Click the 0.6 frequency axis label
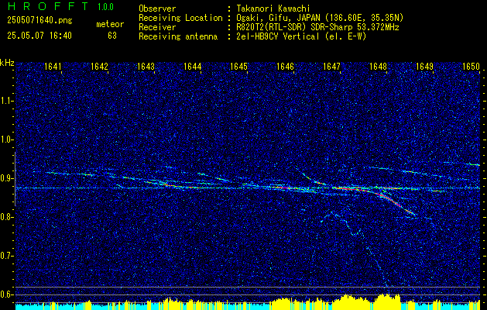The width and height of the screenshot is (487, 310). pos(7,294)
